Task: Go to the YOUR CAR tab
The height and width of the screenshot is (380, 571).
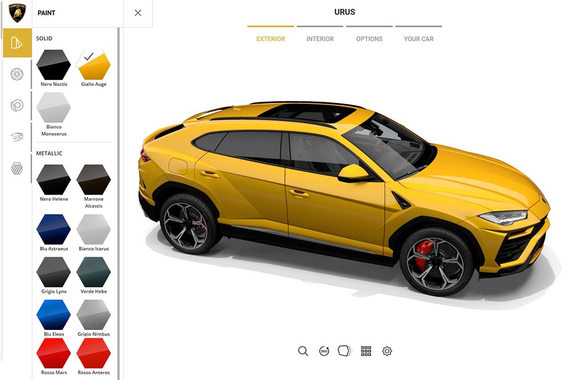Action: click(x=419, y=39)
